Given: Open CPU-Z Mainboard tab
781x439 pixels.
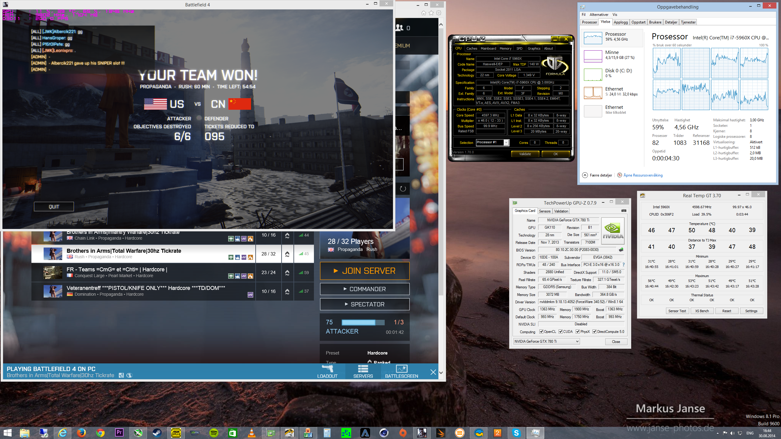Looking at the screenshot, I should pyautogui.click(x=488, y=48).
